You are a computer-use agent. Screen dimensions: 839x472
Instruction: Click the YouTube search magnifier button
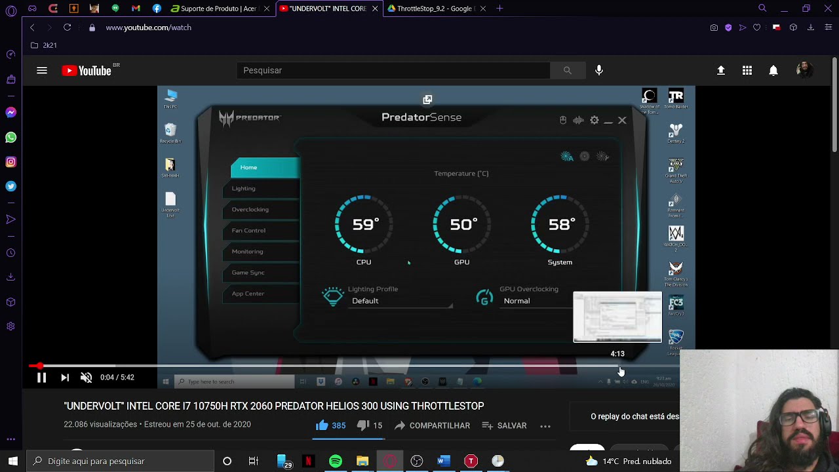coord(568,70)
